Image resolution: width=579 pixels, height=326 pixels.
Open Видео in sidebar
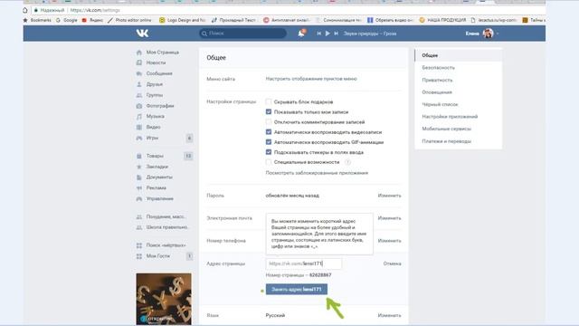pyautogui.click(x=153, y=127)
